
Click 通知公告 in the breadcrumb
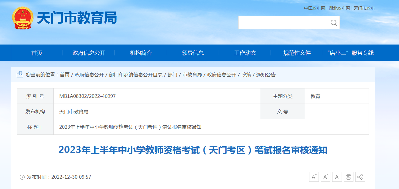coord(266,75)
